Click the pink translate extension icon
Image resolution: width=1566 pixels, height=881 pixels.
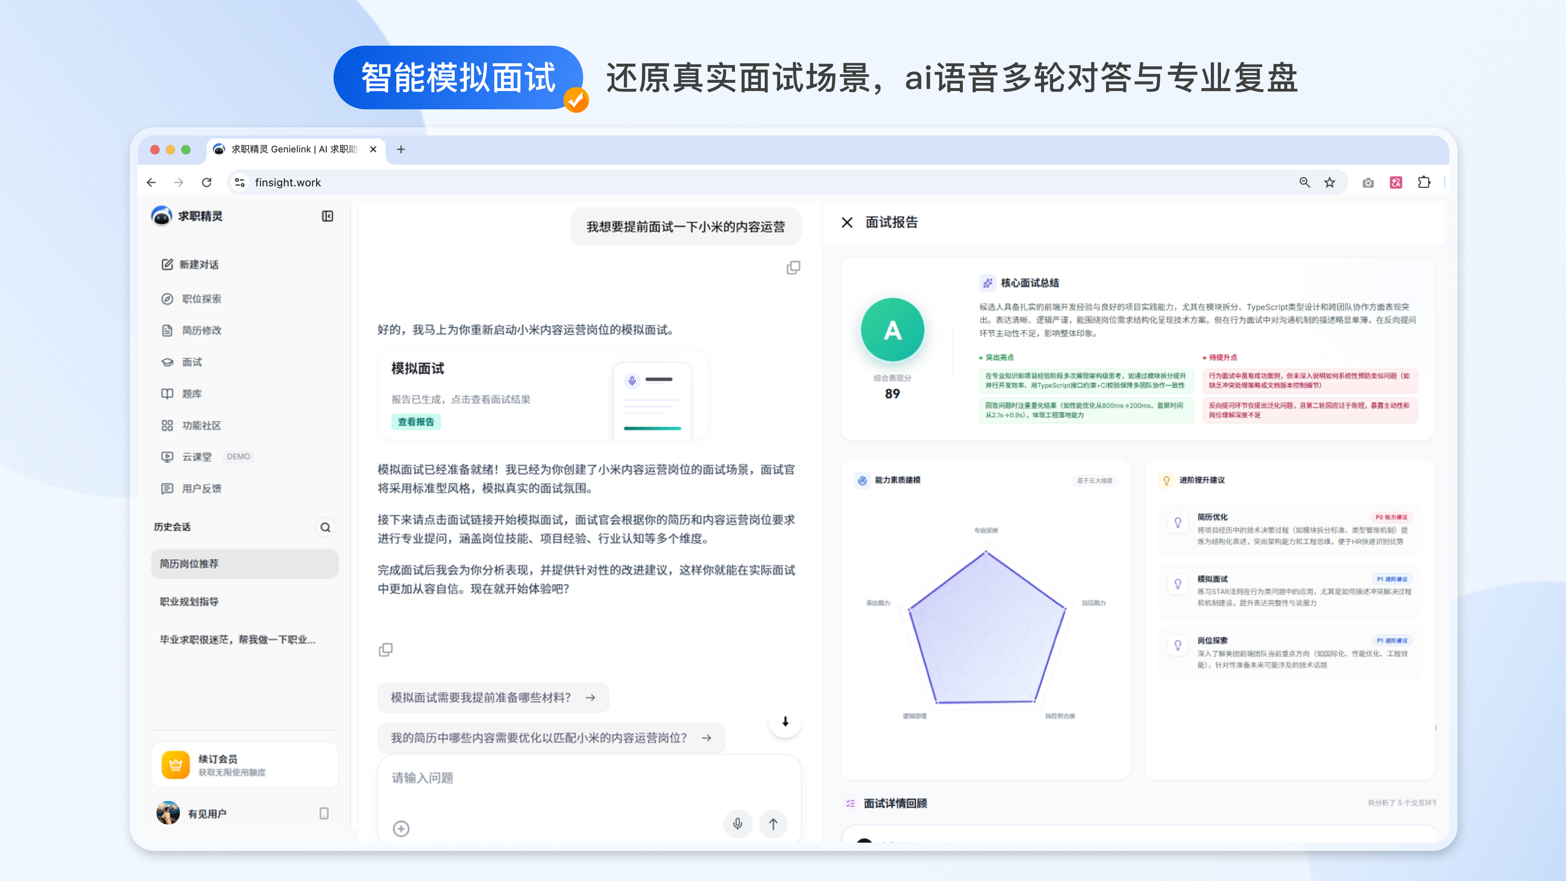tap(1396, 182)
